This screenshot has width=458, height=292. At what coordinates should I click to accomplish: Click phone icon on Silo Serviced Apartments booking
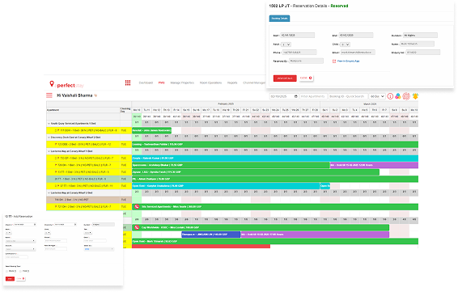pos(137,206)
